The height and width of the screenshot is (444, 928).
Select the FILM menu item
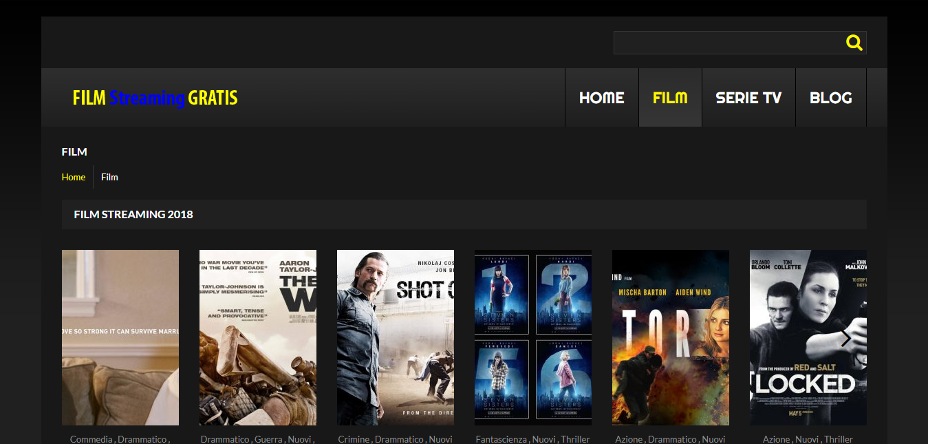(671, 98)
